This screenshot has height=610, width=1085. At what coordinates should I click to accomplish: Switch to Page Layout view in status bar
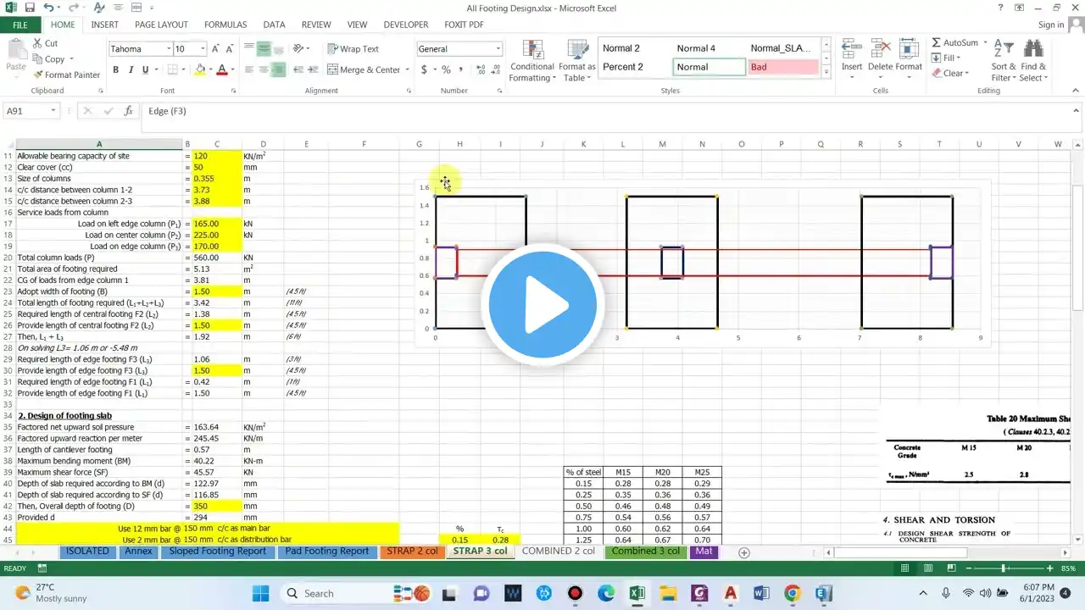tap(929, 568)
